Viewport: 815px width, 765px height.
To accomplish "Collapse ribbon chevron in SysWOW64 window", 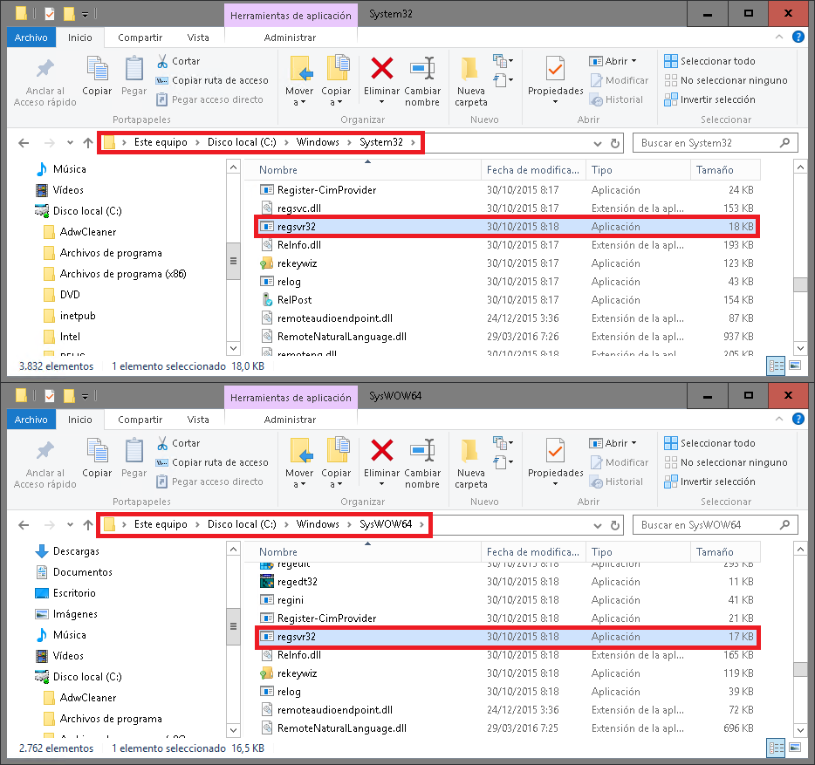I will tap(778, 419).
